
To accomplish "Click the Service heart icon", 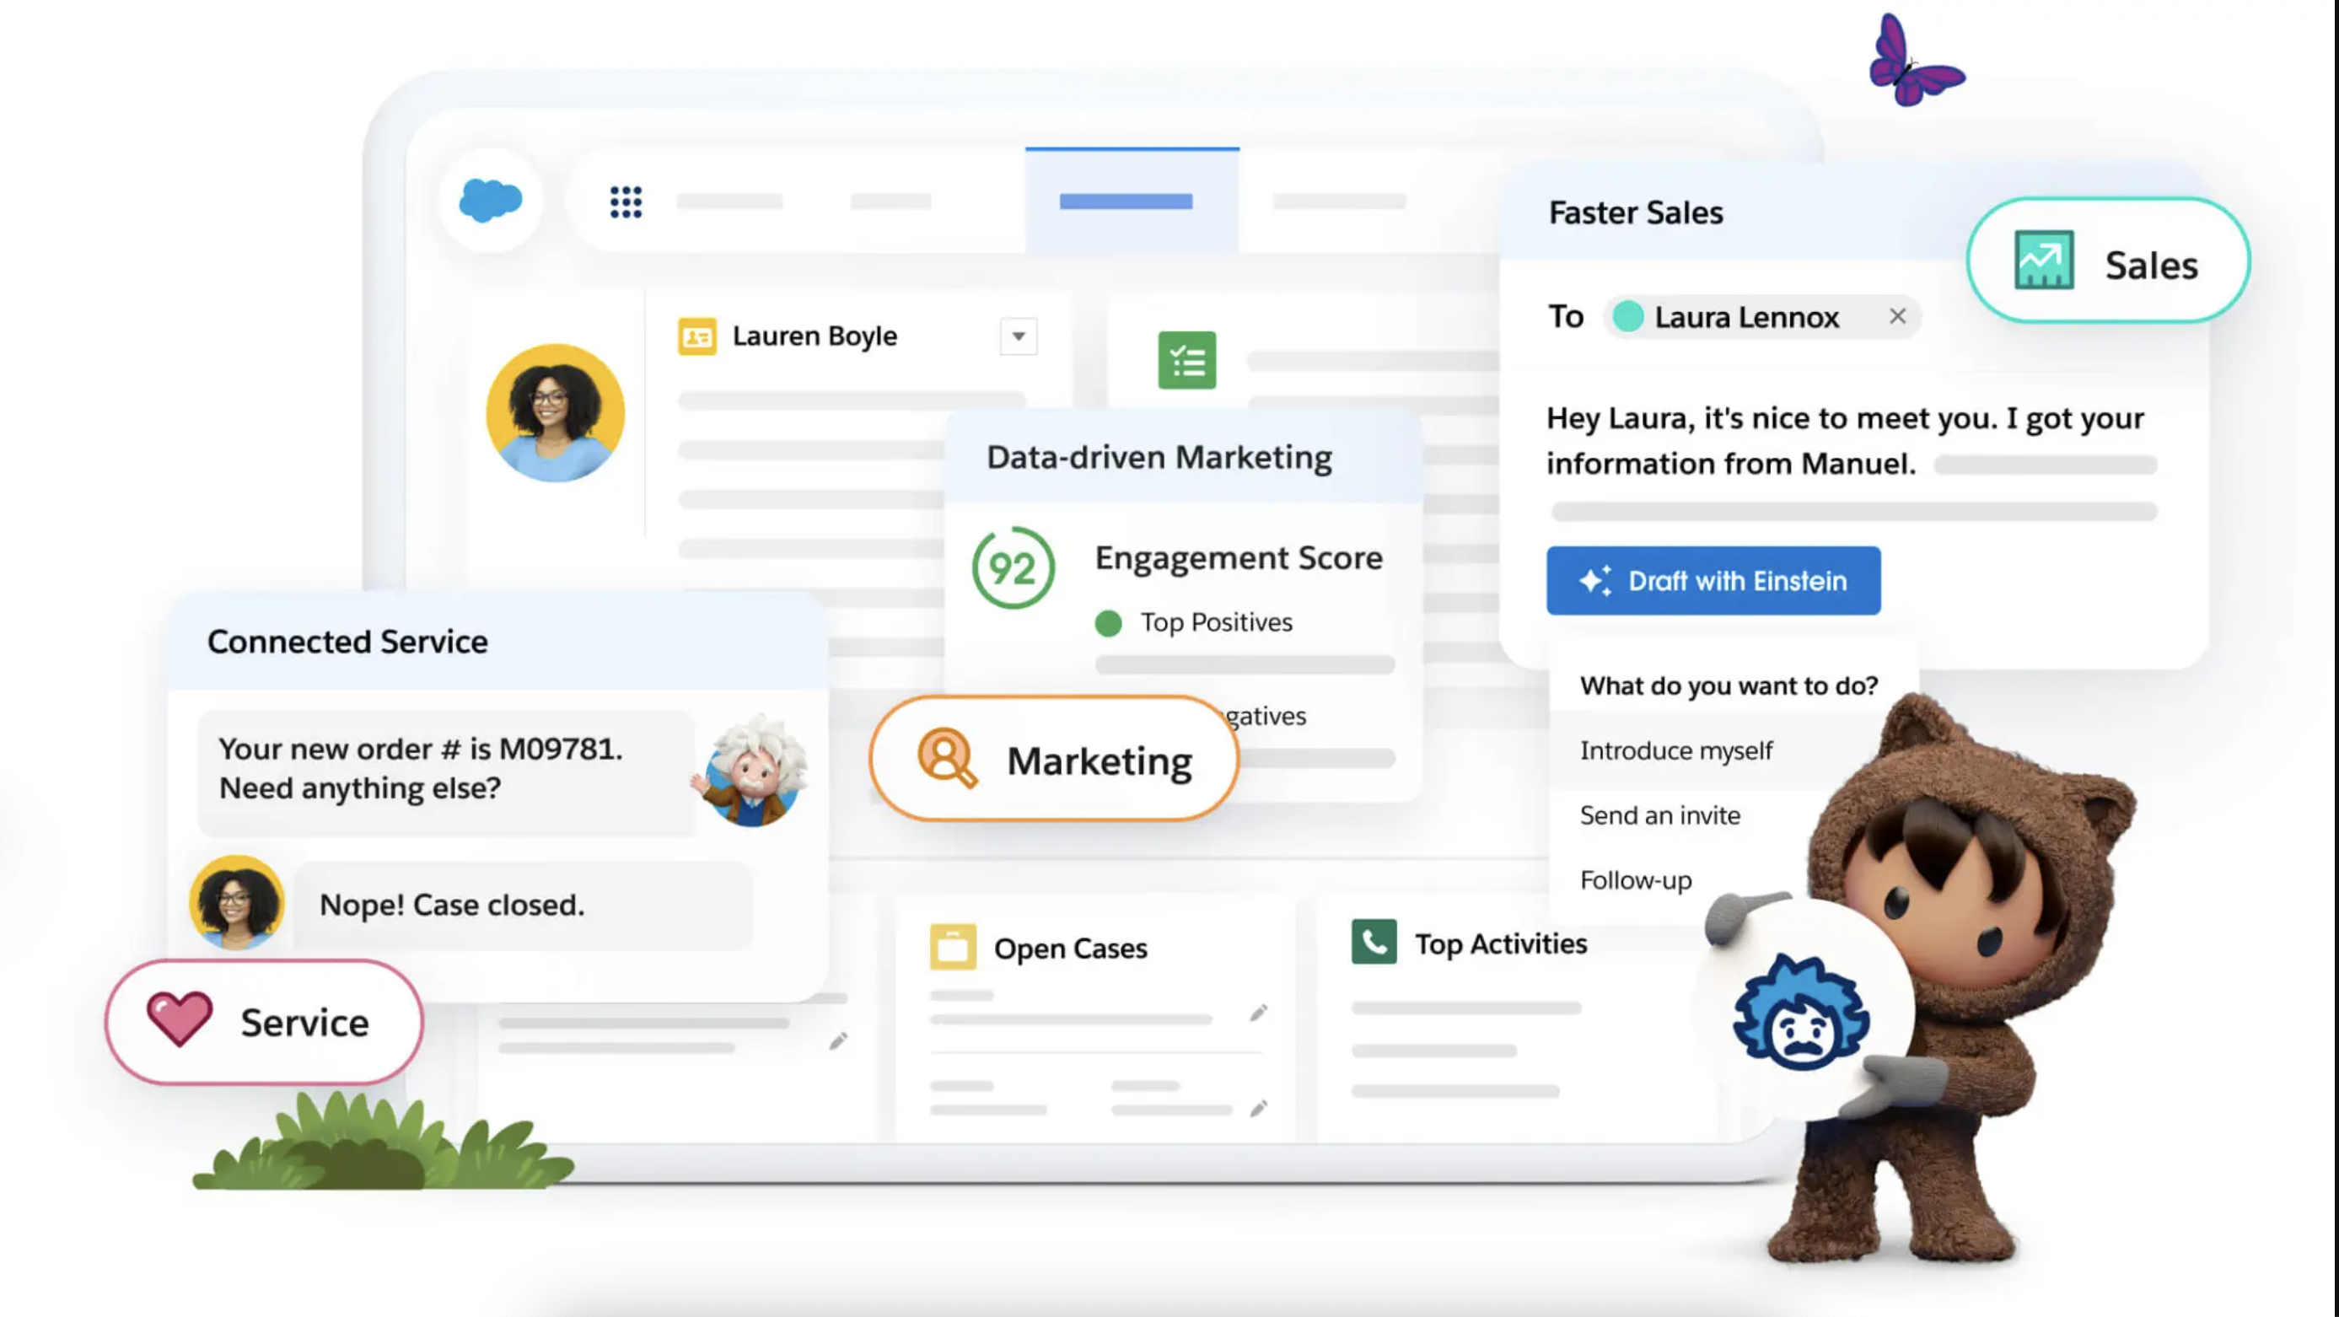I will pyautogui.click(x=179, y=1019).
